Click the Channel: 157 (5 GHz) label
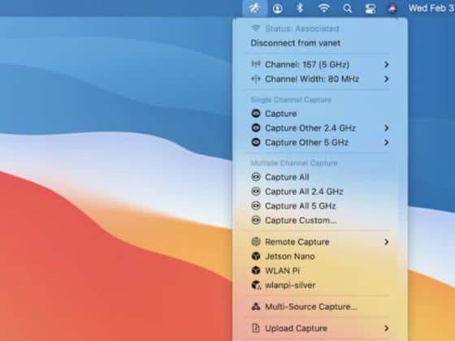Image resolution: width=455 pixels, height=341 pixels. pos(307,64)
